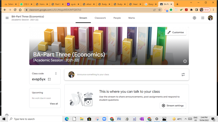Open the Extensions puzzle icon
Viewport: 218px width, 122px height.
191,10
